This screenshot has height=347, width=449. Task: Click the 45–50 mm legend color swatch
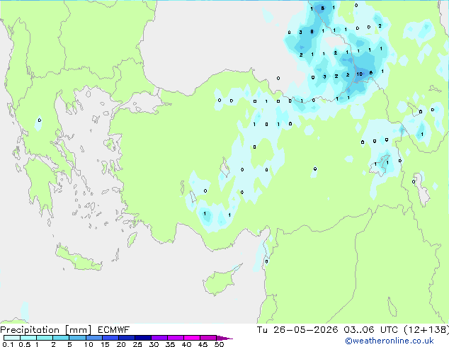click(208, 338)
